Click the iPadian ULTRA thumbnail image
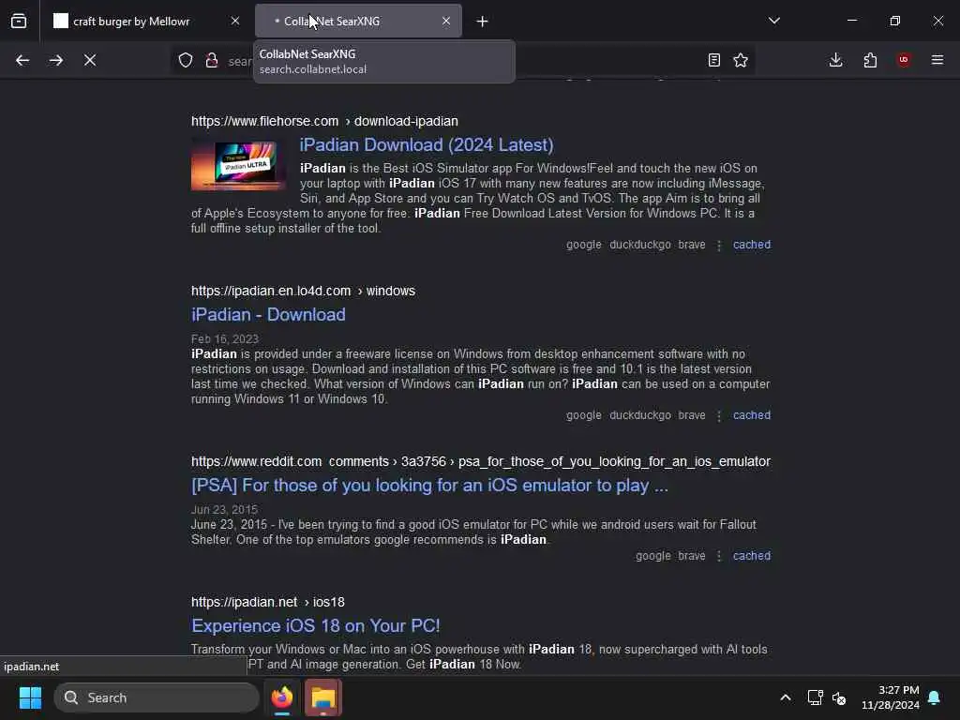Image resolution: width=960 pixels, height=720 pixels. (238, 165)
